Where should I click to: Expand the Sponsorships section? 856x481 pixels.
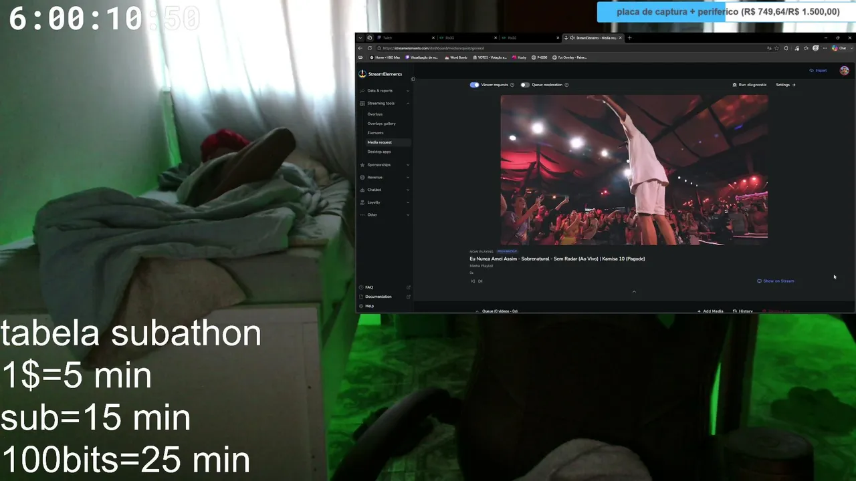408,165
